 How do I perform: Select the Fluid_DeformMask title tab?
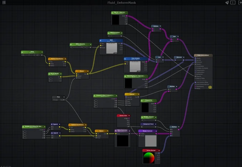121,2
